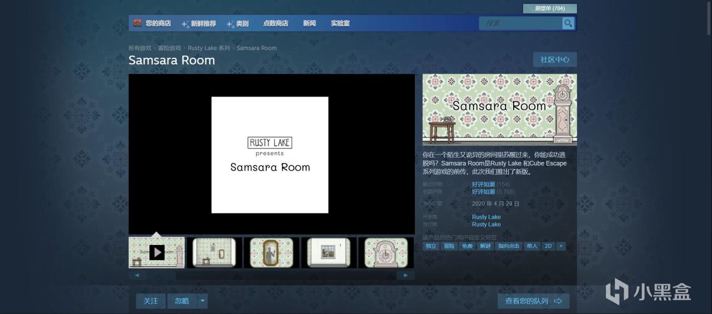712x314 pixels.
Task: Select the 指向点击 tag
Action: pos(509,246)
